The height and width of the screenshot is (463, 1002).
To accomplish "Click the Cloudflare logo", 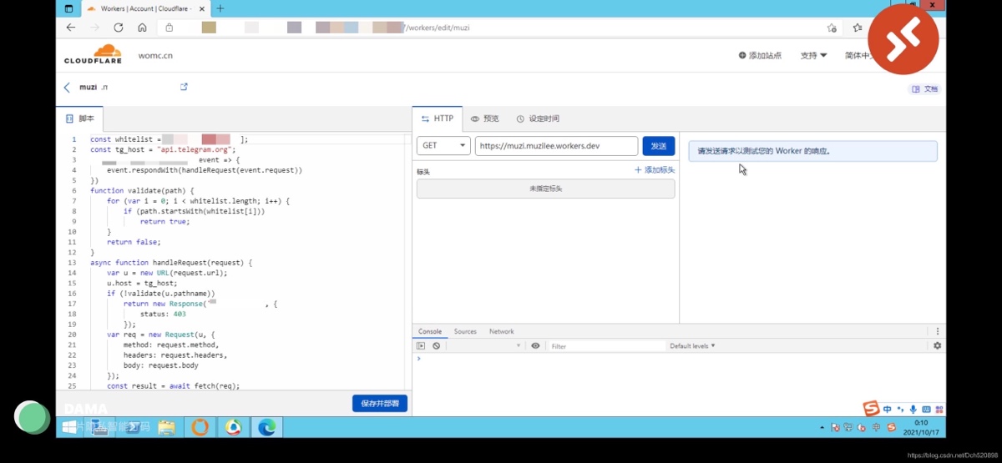I will tap(94, 54).
